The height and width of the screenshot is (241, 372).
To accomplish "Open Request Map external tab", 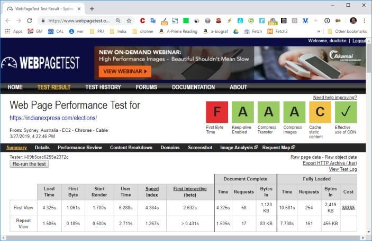I will tap(278, 147).
